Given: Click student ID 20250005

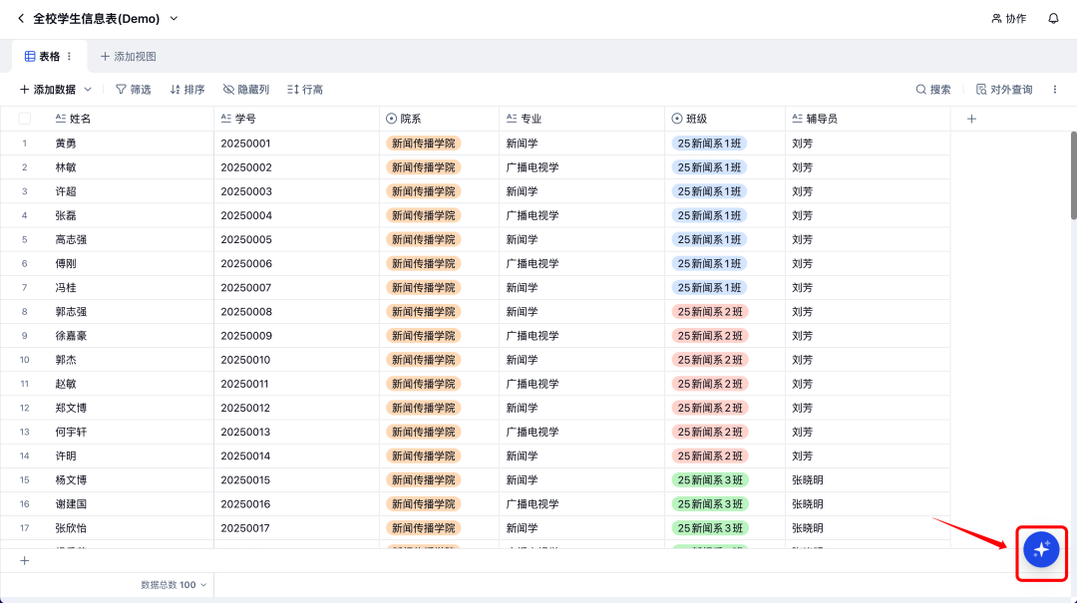Looking at the screenshot, I should point(246,239).
